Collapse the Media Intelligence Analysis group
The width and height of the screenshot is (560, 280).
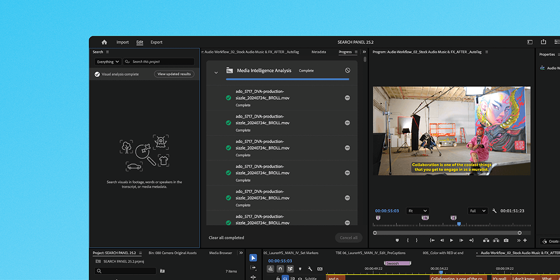coord(216,72)
